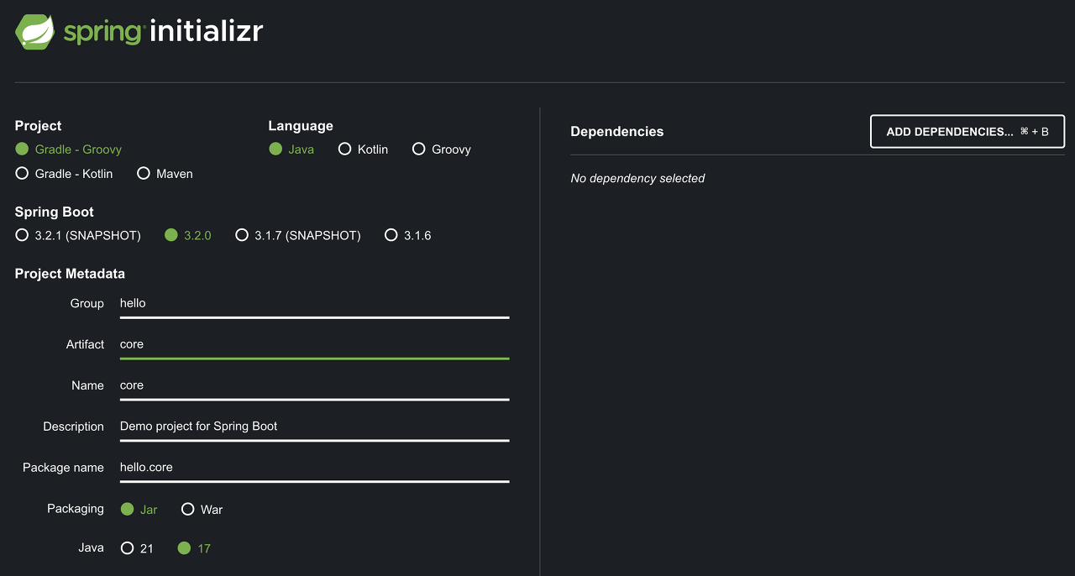Click the Group field label
The image size is (1075, 576).
tap(87, 303)
